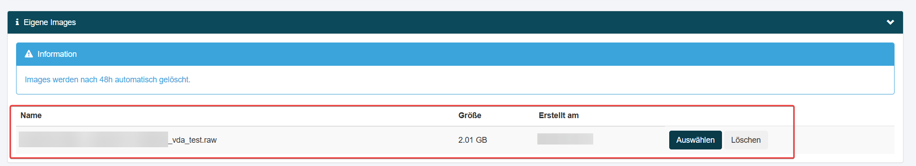916x166 pixels.
Task: Sort by the Größe column header
Action: (x=470, y=115)
